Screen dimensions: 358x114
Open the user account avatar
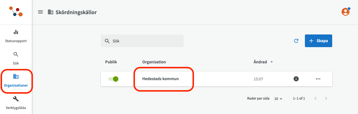[346, 11]
